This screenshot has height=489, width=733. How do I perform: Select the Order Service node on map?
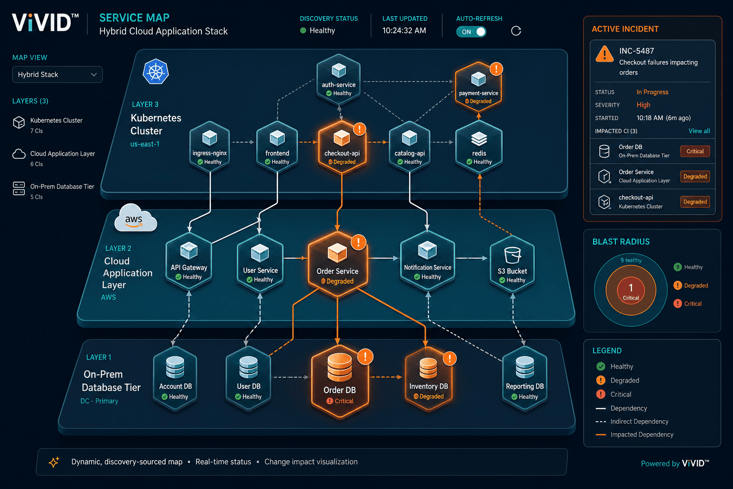pos(337,265)
